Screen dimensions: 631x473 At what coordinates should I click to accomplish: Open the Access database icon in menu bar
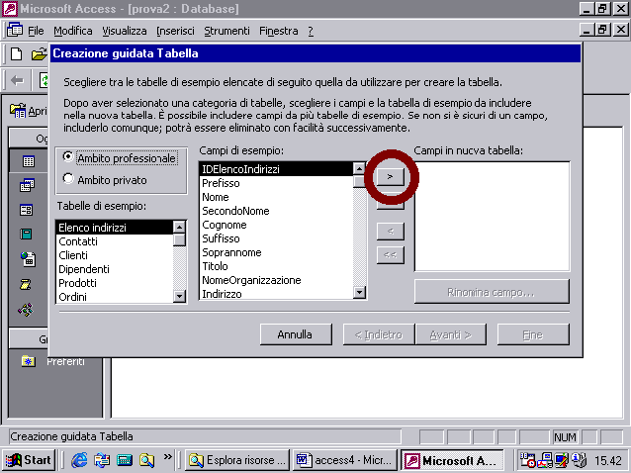click(15, 31)
